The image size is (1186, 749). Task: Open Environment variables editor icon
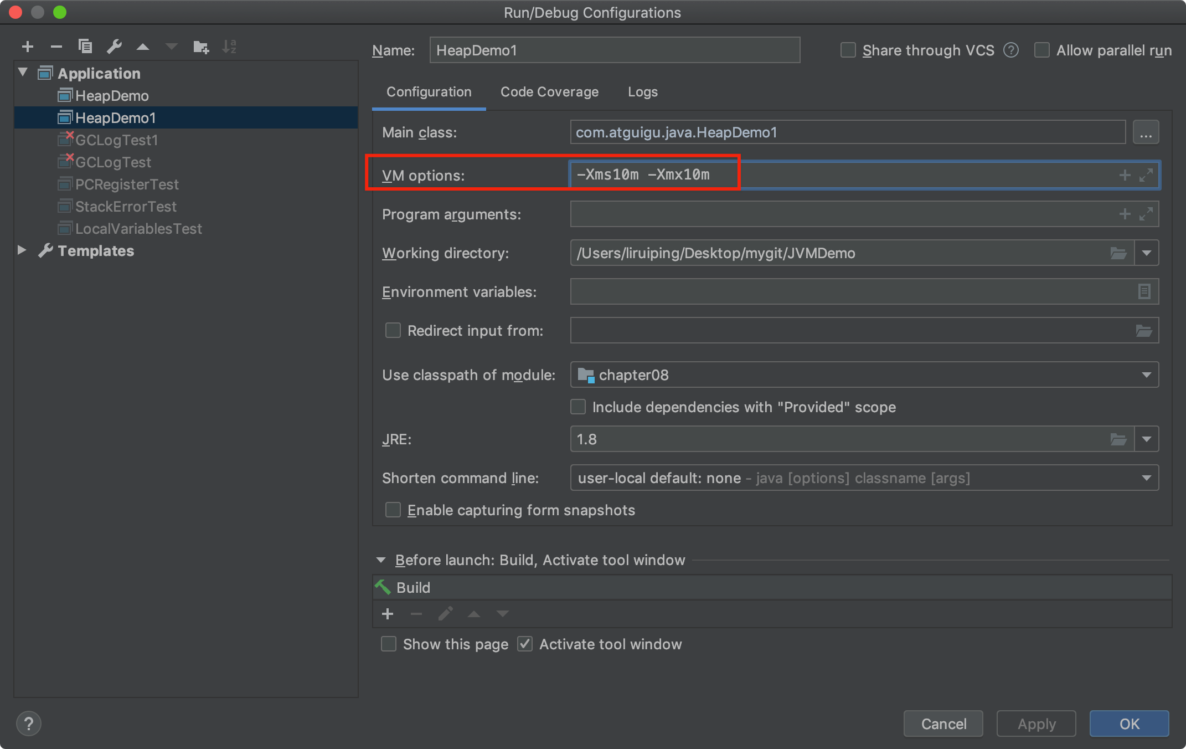coord(1144,291)
